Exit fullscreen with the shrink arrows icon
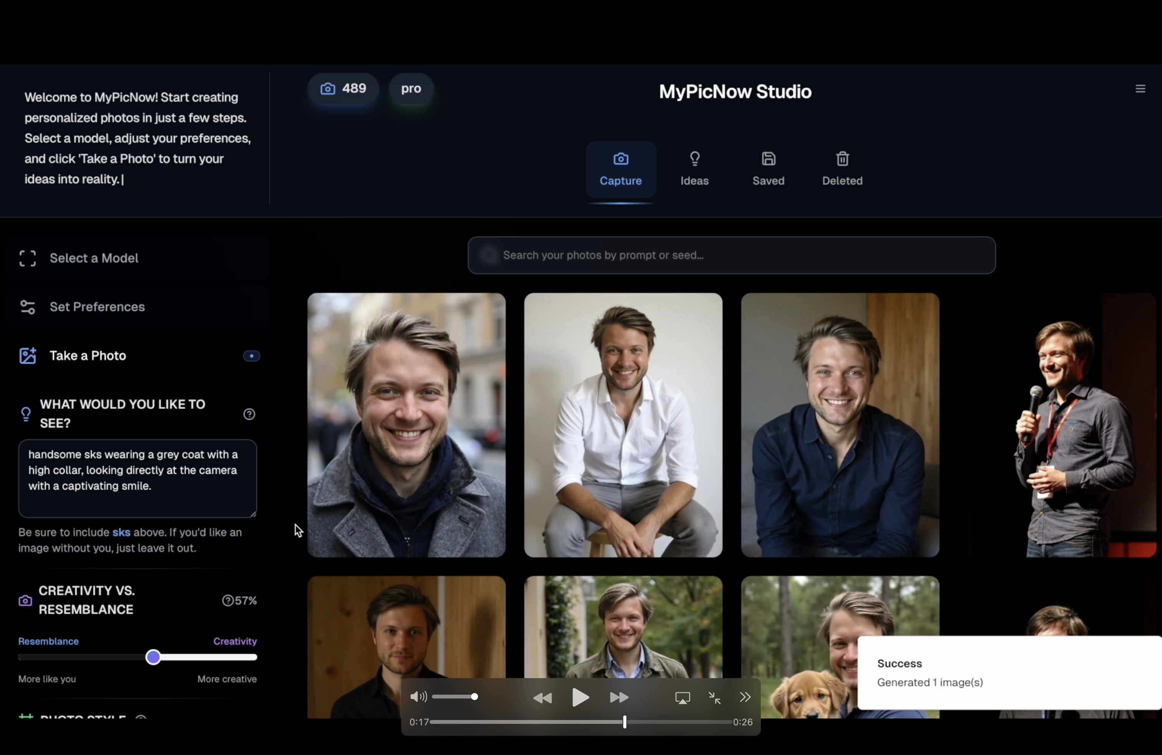Image resolution: width=1162 pixels, height=755 pixels. [x=714, y=698]
